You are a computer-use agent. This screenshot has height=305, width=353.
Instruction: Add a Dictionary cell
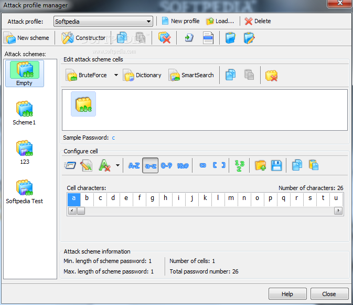(x=142, y=75)
